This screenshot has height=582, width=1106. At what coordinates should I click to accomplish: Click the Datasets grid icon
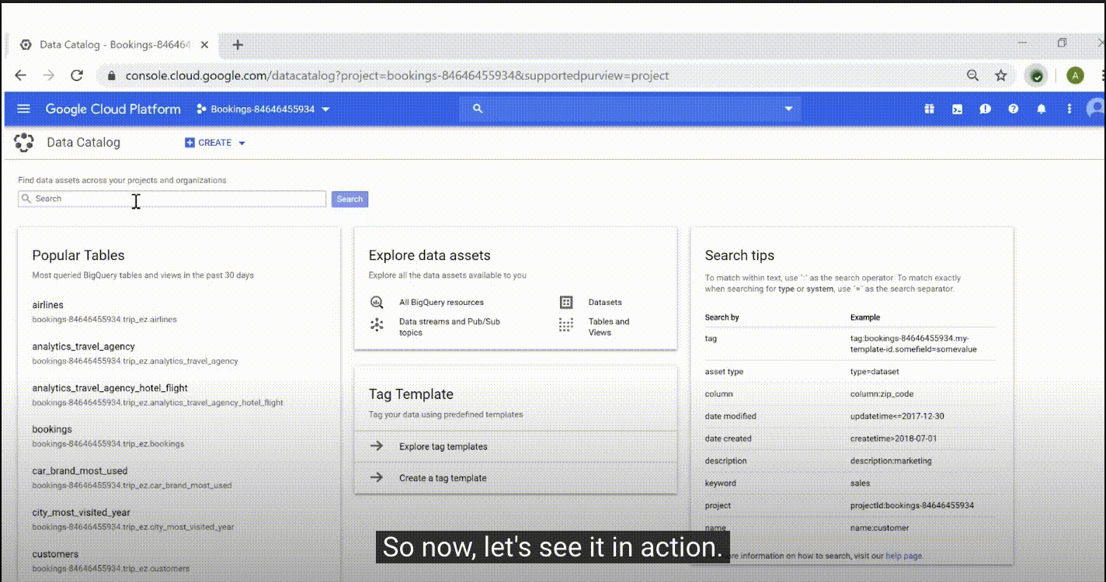566,302
